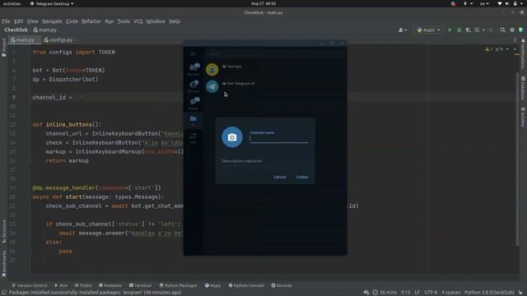Open Get Telegram ID chat avatar

point(212,86)
